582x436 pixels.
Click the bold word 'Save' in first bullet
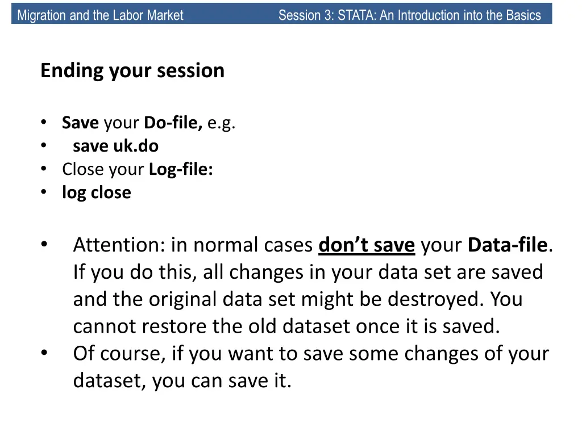(80, 123)
